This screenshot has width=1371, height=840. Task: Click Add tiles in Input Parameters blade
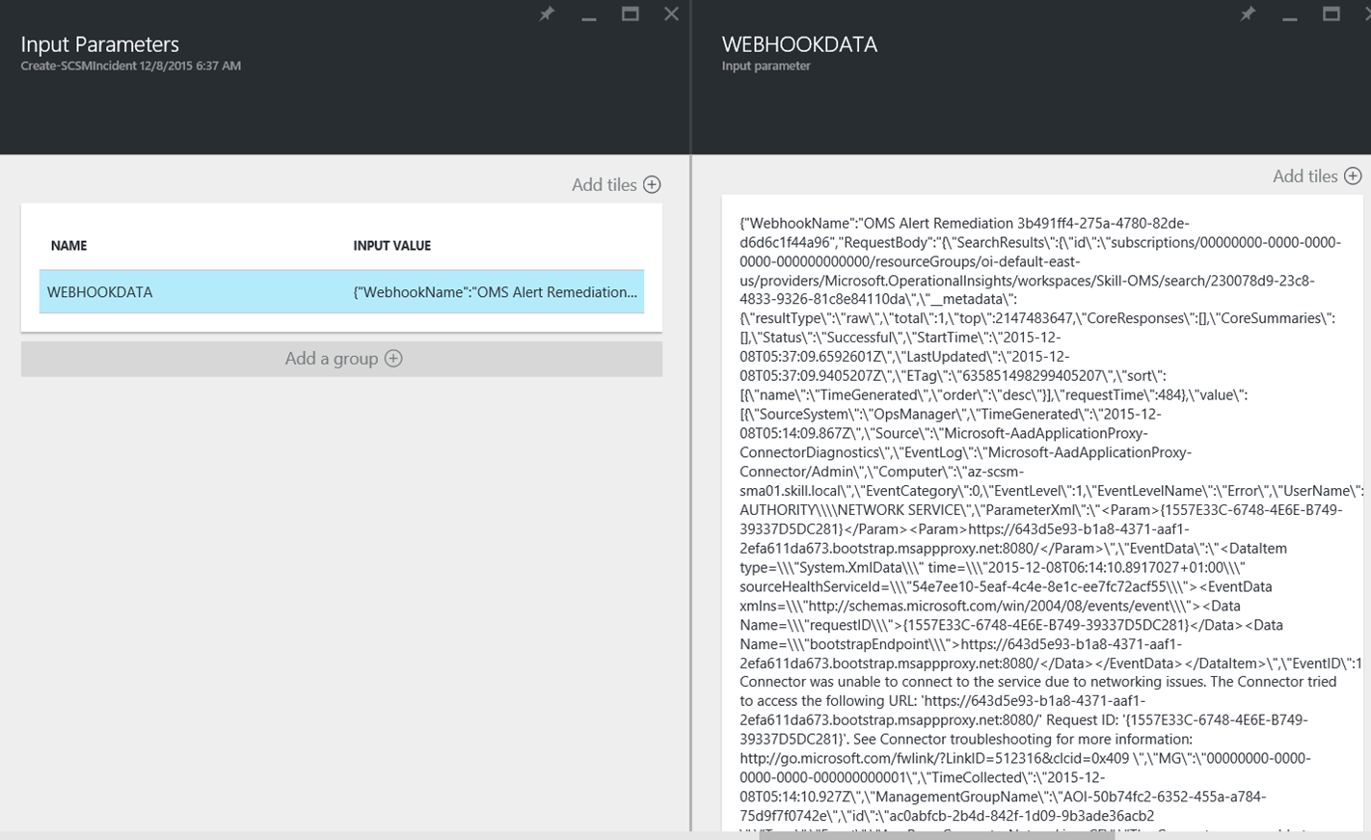(615, 184)
